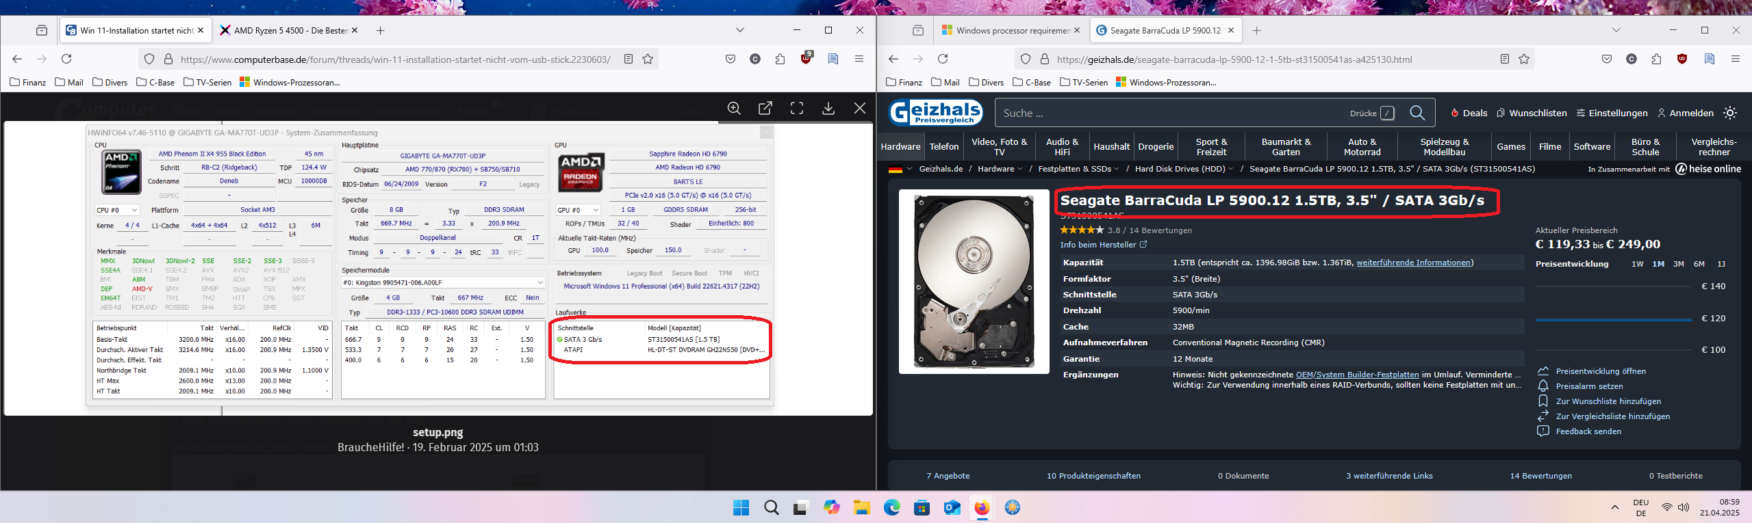The height and width of the screenshot is (523, 1752).
Task: Open the 14 Bewertungen tab
Action: point(1540,476)
